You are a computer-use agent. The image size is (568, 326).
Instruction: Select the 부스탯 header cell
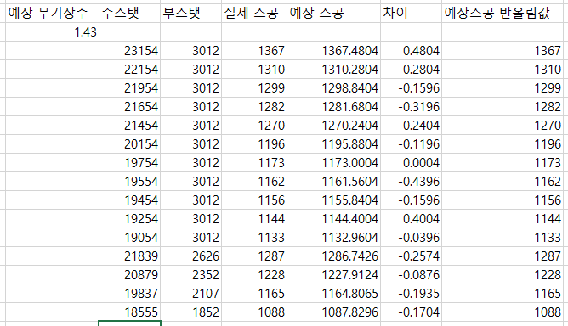click(191, 14)
